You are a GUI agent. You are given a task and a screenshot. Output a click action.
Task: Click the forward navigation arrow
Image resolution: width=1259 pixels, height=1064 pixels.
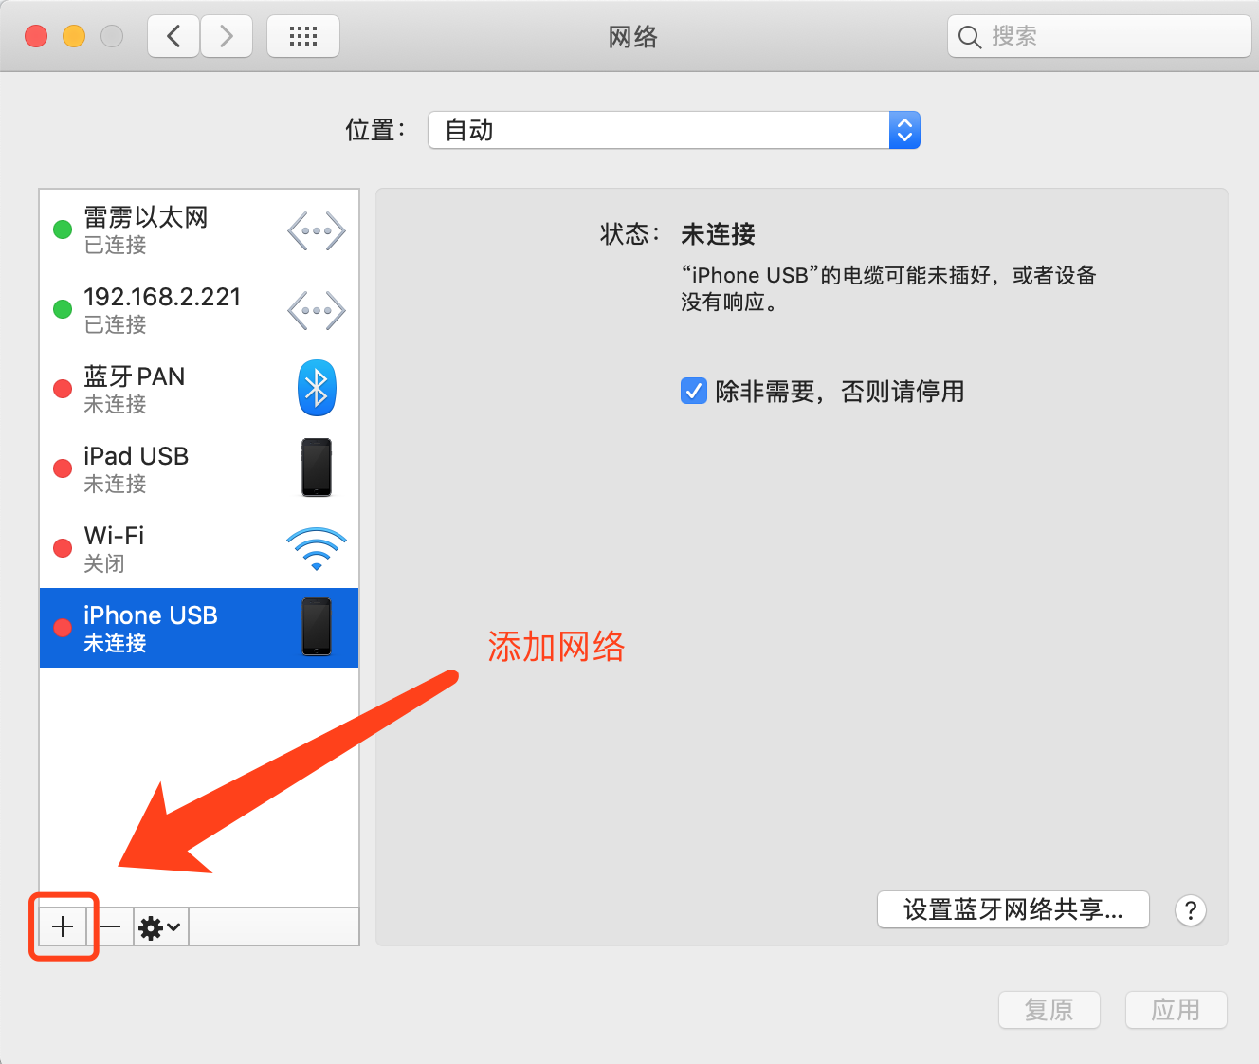coord(227,37)
